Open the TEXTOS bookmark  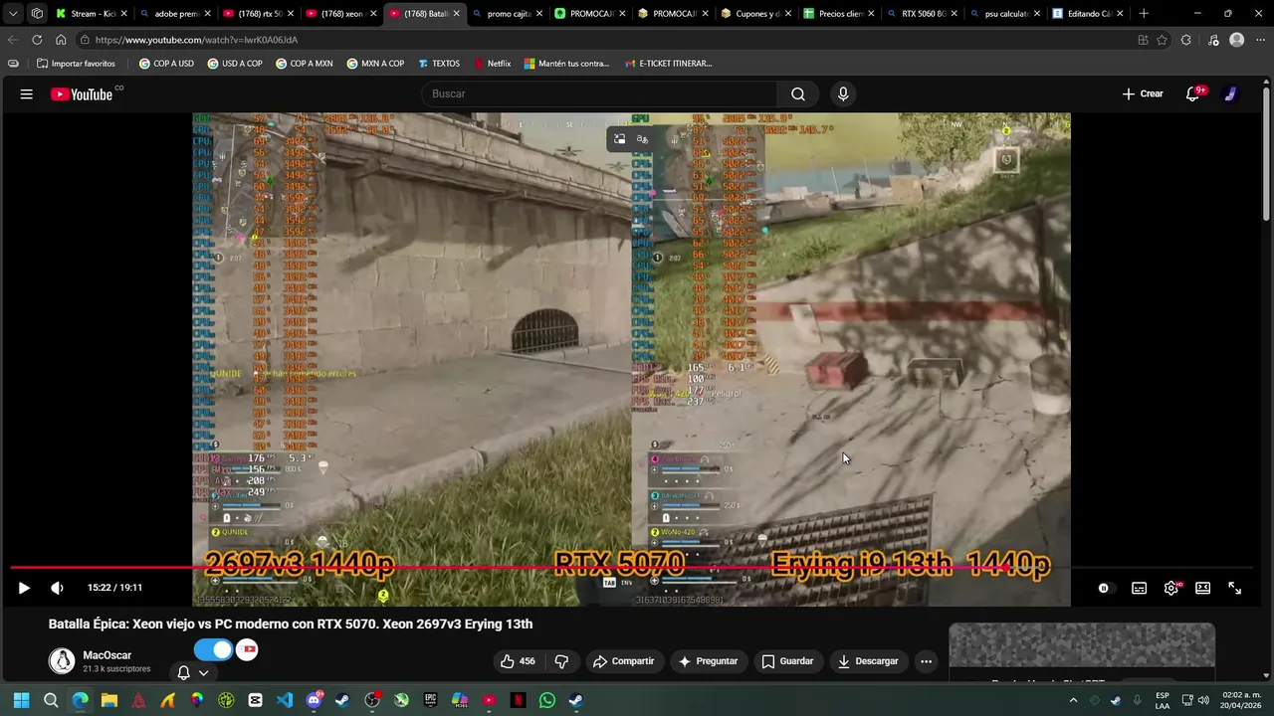(439, 64)
